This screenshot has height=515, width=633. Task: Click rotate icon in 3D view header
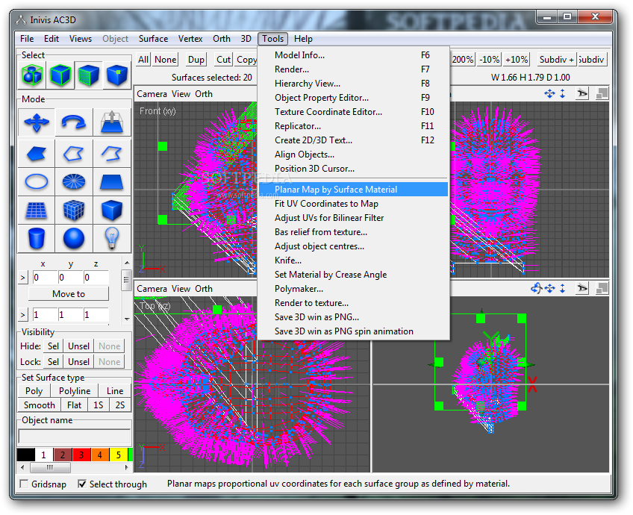tap(536, 288)
